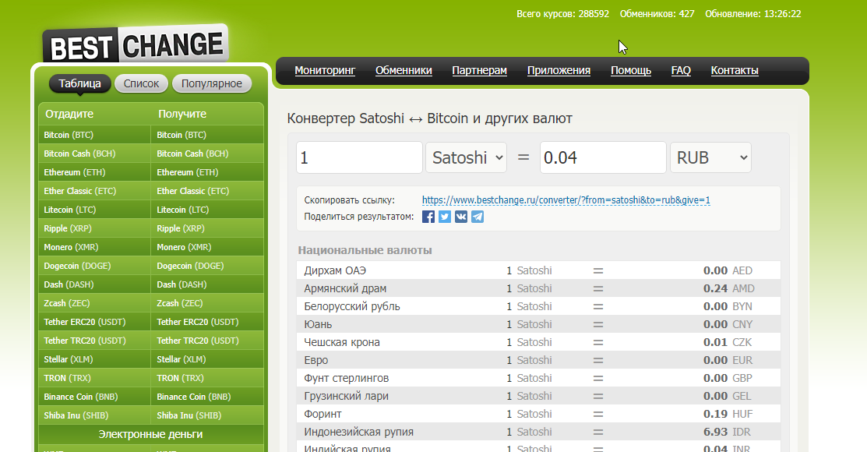Select Monero (XMR) in Получите column

point(207,247)
